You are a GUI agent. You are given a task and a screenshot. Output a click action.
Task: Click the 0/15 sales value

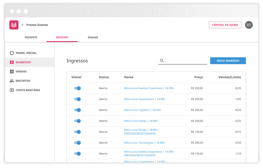238,132
